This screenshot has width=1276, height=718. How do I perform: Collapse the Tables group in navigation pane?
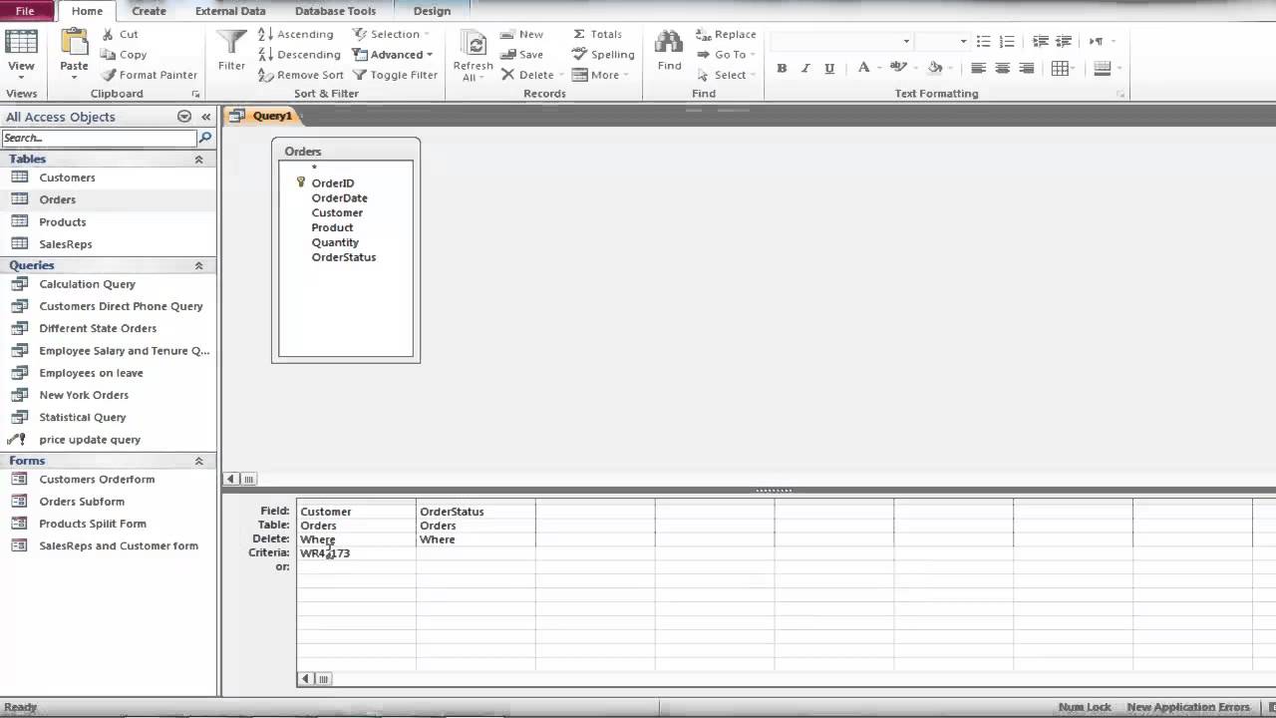coord(198,159)
